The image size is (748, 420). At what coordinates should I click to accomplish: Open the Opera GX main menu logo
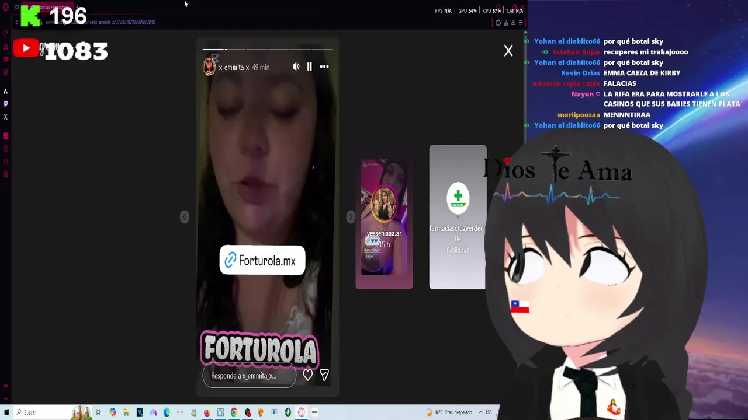tap(5, 8)
